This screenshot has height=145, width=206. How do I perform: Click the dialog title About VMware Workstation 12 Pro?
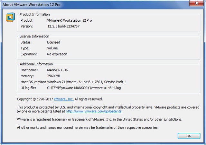[x=32, y=5]
